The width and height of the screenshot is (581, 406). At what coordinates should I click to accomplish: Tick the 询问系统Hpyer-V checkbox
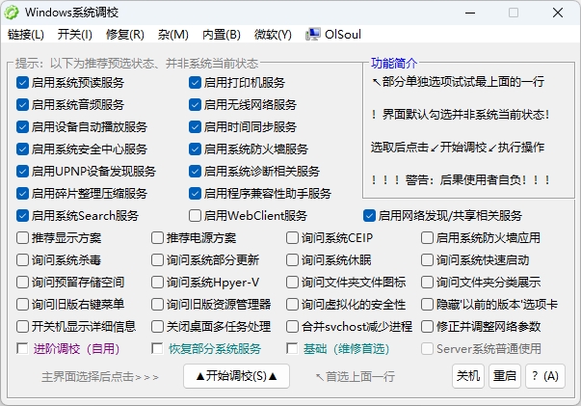[x=158, y=282]
